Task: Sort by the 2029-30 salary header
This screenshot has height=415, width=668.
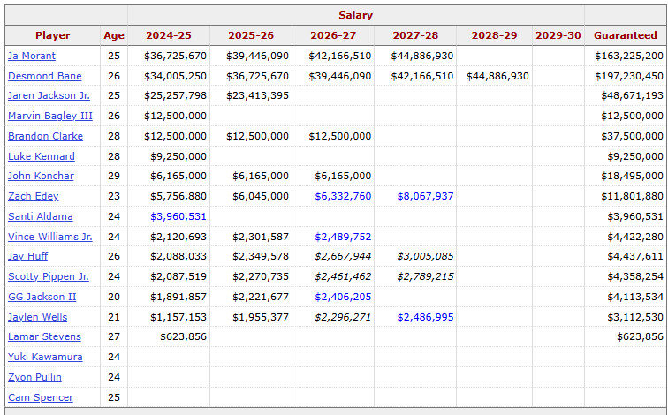Action: click(x=558, y=35)
